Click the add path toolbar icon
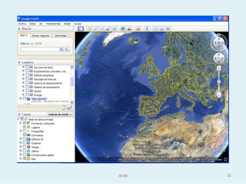This screenshot has height=184, width=246. 102,29
